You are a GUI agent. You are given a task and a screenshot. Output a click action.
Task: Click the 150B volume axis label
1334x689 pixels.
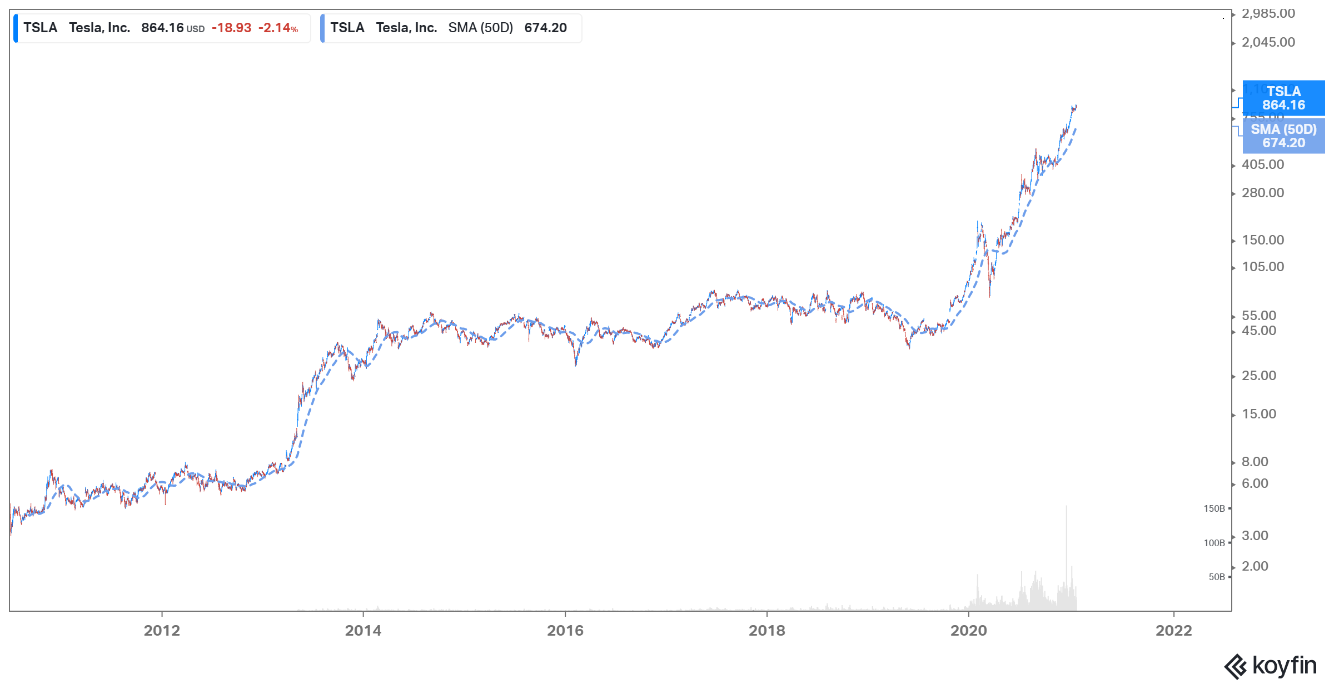[x=1214, y=508]
